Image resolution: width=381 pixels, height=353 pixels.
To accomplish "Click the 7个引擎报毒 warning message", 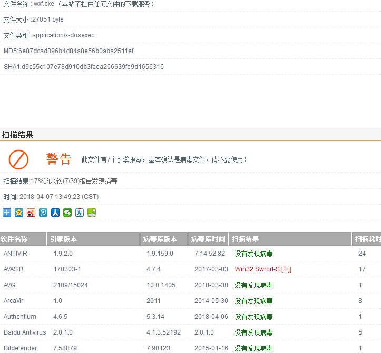I will click(164, 159).
